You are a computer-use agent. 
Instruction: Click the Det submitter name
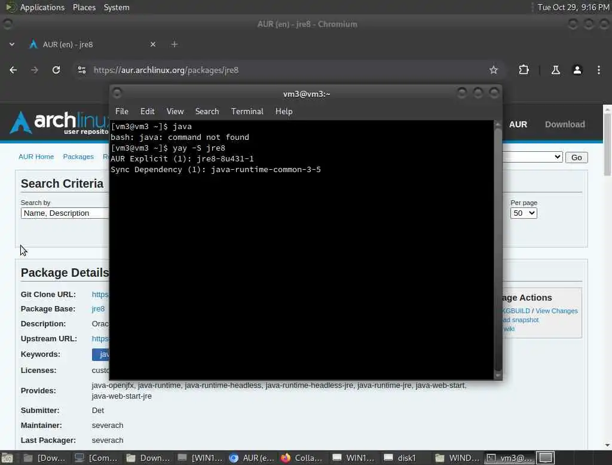click(x=97, y=411)
